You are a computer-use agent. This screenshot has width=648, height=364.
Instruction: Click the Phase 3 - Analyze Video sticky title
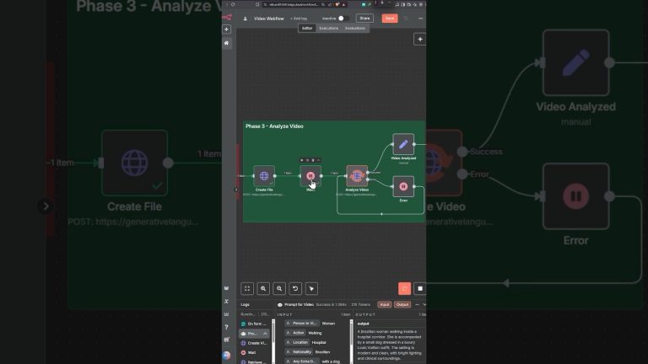(274, 126)
